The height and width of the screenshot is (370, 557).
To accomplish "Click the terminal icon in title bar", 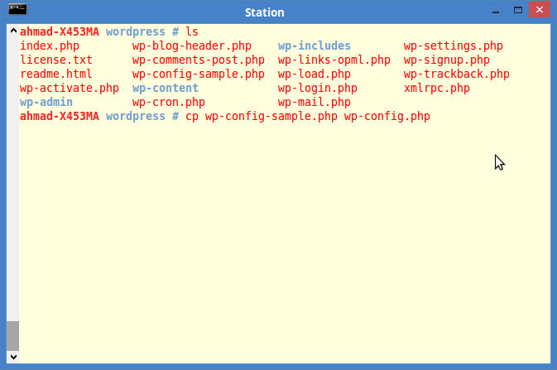I will click(x=17, y=9).
